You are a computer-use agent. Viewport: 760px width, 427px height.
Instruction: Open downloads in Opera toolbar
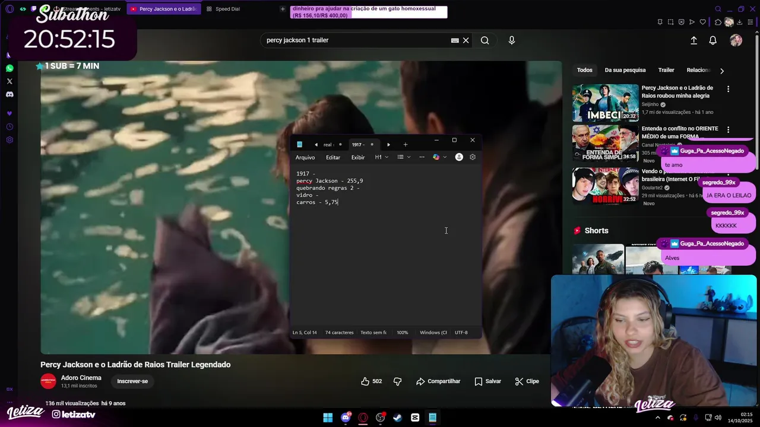[740, 22]
